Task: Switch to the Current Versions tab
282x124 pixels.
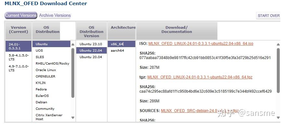Action: point(21,15)
